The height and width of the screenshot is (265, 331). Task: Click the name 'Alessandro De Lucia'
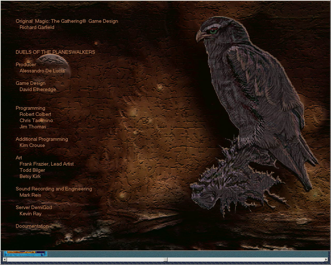(x=42, y=71)
